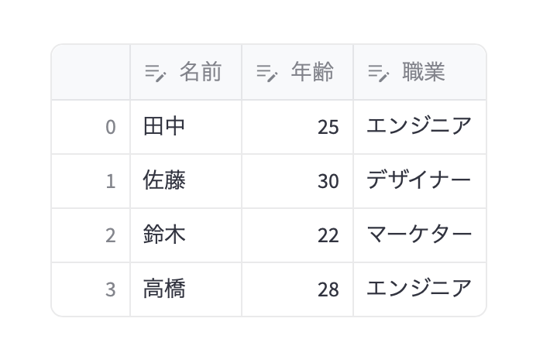Click the edit icon in 職業 header
This screenshot has width=550, height=356.
pyautogui.click(x=379, y=73)
